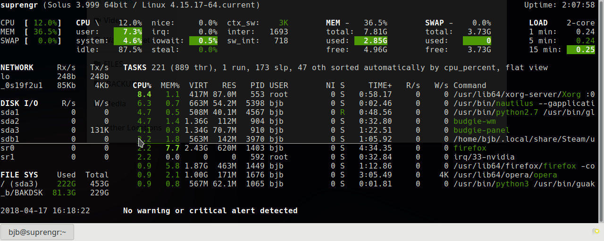The image size is (604, 241).
Task: Open a new Guake terminal tab via star icon
Action: pos(596,231)
